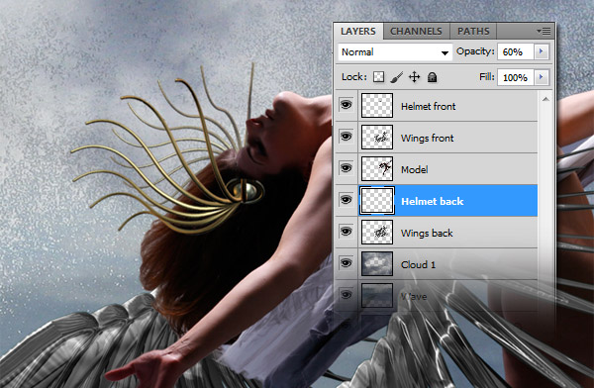This screenshot has height=388, width=594.
Task: Open the Opacity slider arrow
Action: pos(541,51)
